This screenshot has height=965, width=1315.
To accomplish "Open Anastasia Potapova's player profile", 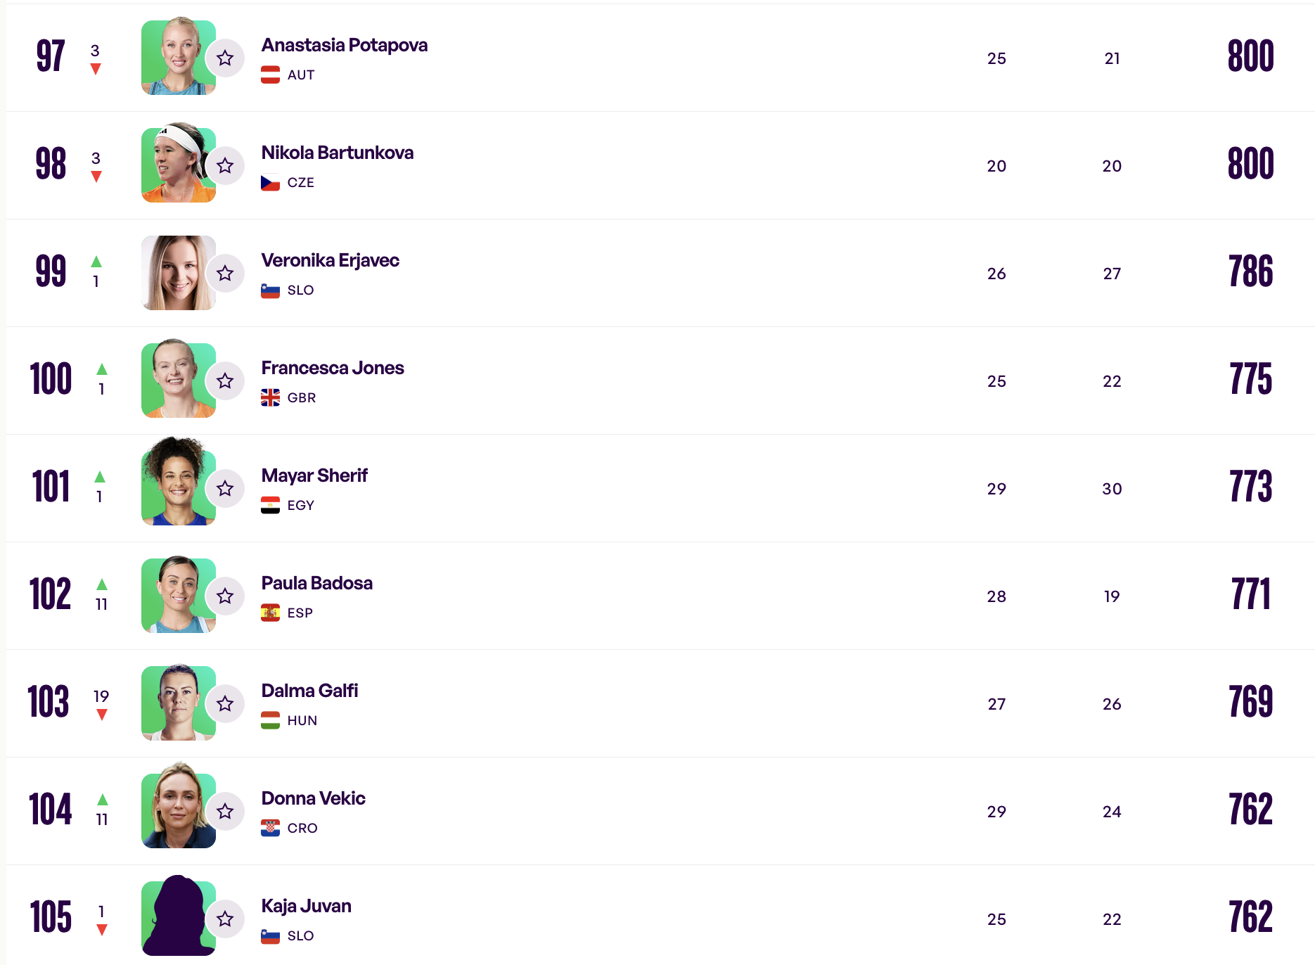I will [344, 45].
